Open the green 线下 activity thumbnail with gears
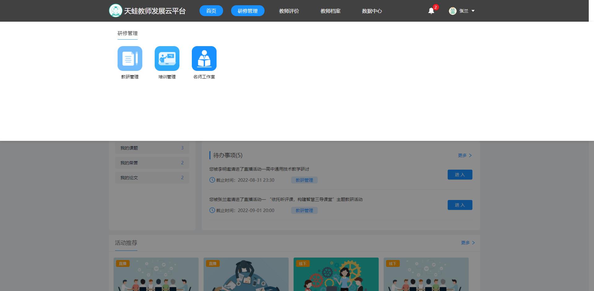 (336, 274)
